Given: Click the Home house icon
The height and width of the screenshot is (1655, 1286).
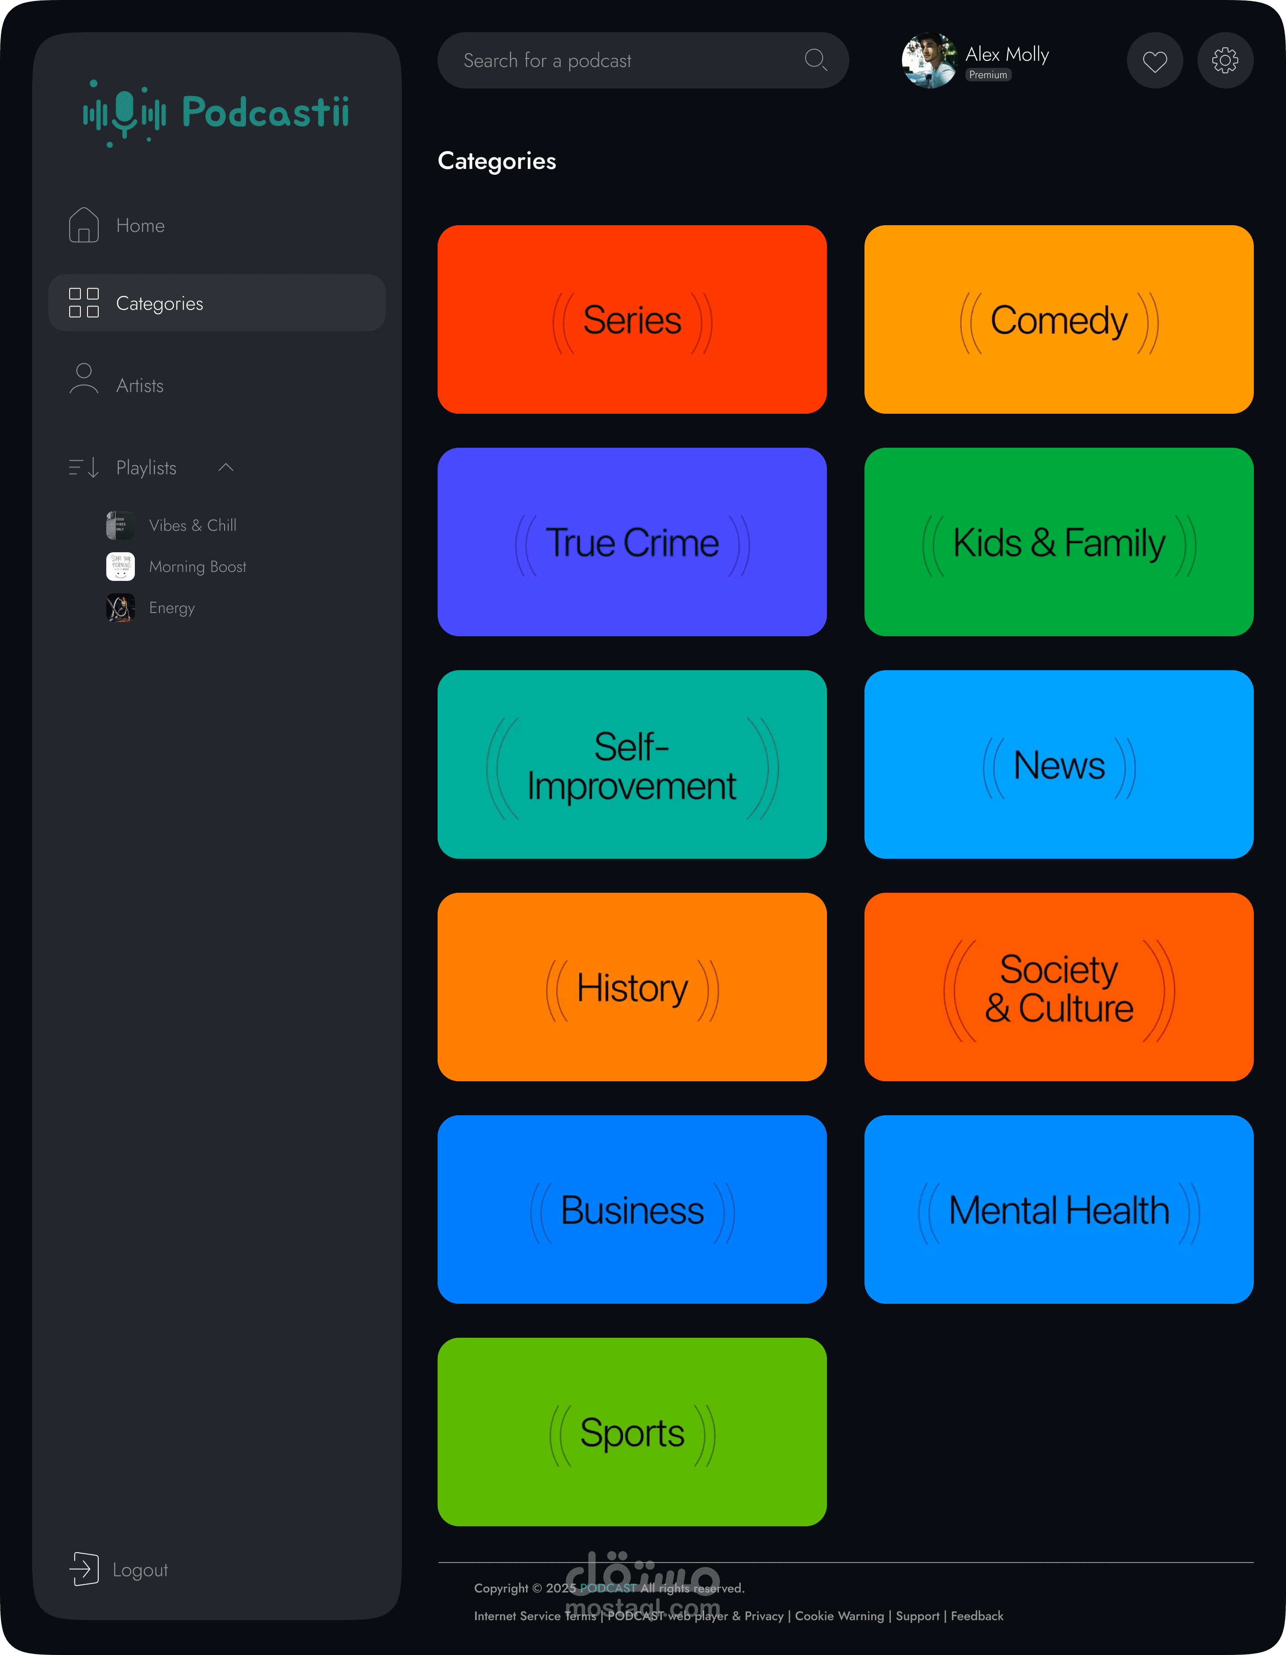Looking at the screenshot, I should (84, 225).
